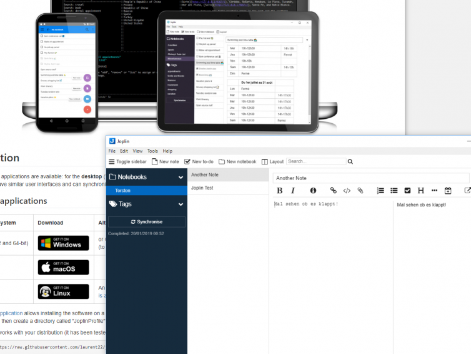471x354 pixels.
Task: Insert code block using code icon
Action: [x=347, y=191]
